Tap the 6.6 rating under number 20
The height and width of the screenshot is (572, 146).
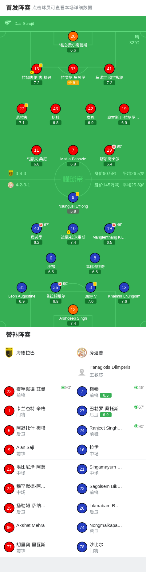click(x=73, y=50)
